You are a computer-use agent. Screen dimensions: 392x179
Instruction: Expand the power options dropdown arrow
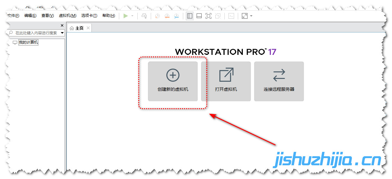click(x=132, y=16)
